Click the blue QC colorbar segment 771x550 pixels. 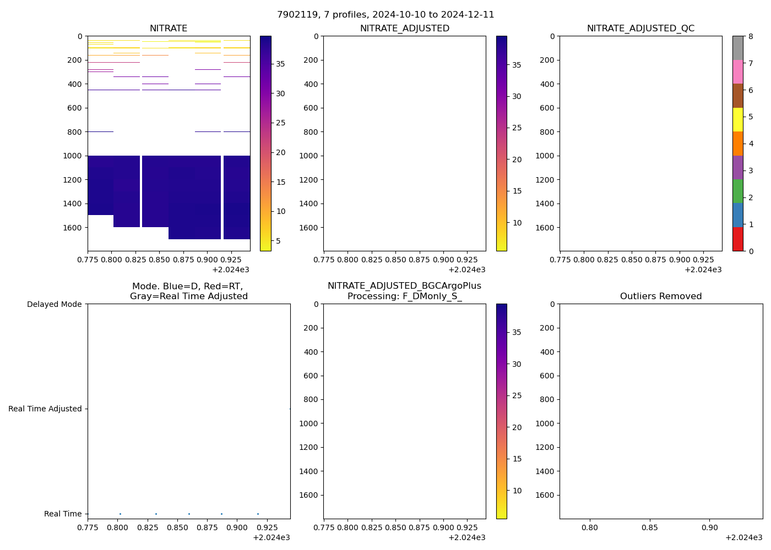point(737,215)
